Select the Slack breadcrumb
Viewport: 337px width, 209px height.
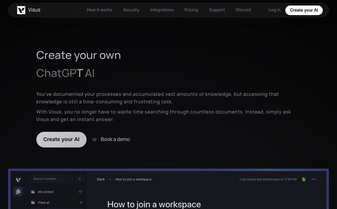[x=101, y=179]
